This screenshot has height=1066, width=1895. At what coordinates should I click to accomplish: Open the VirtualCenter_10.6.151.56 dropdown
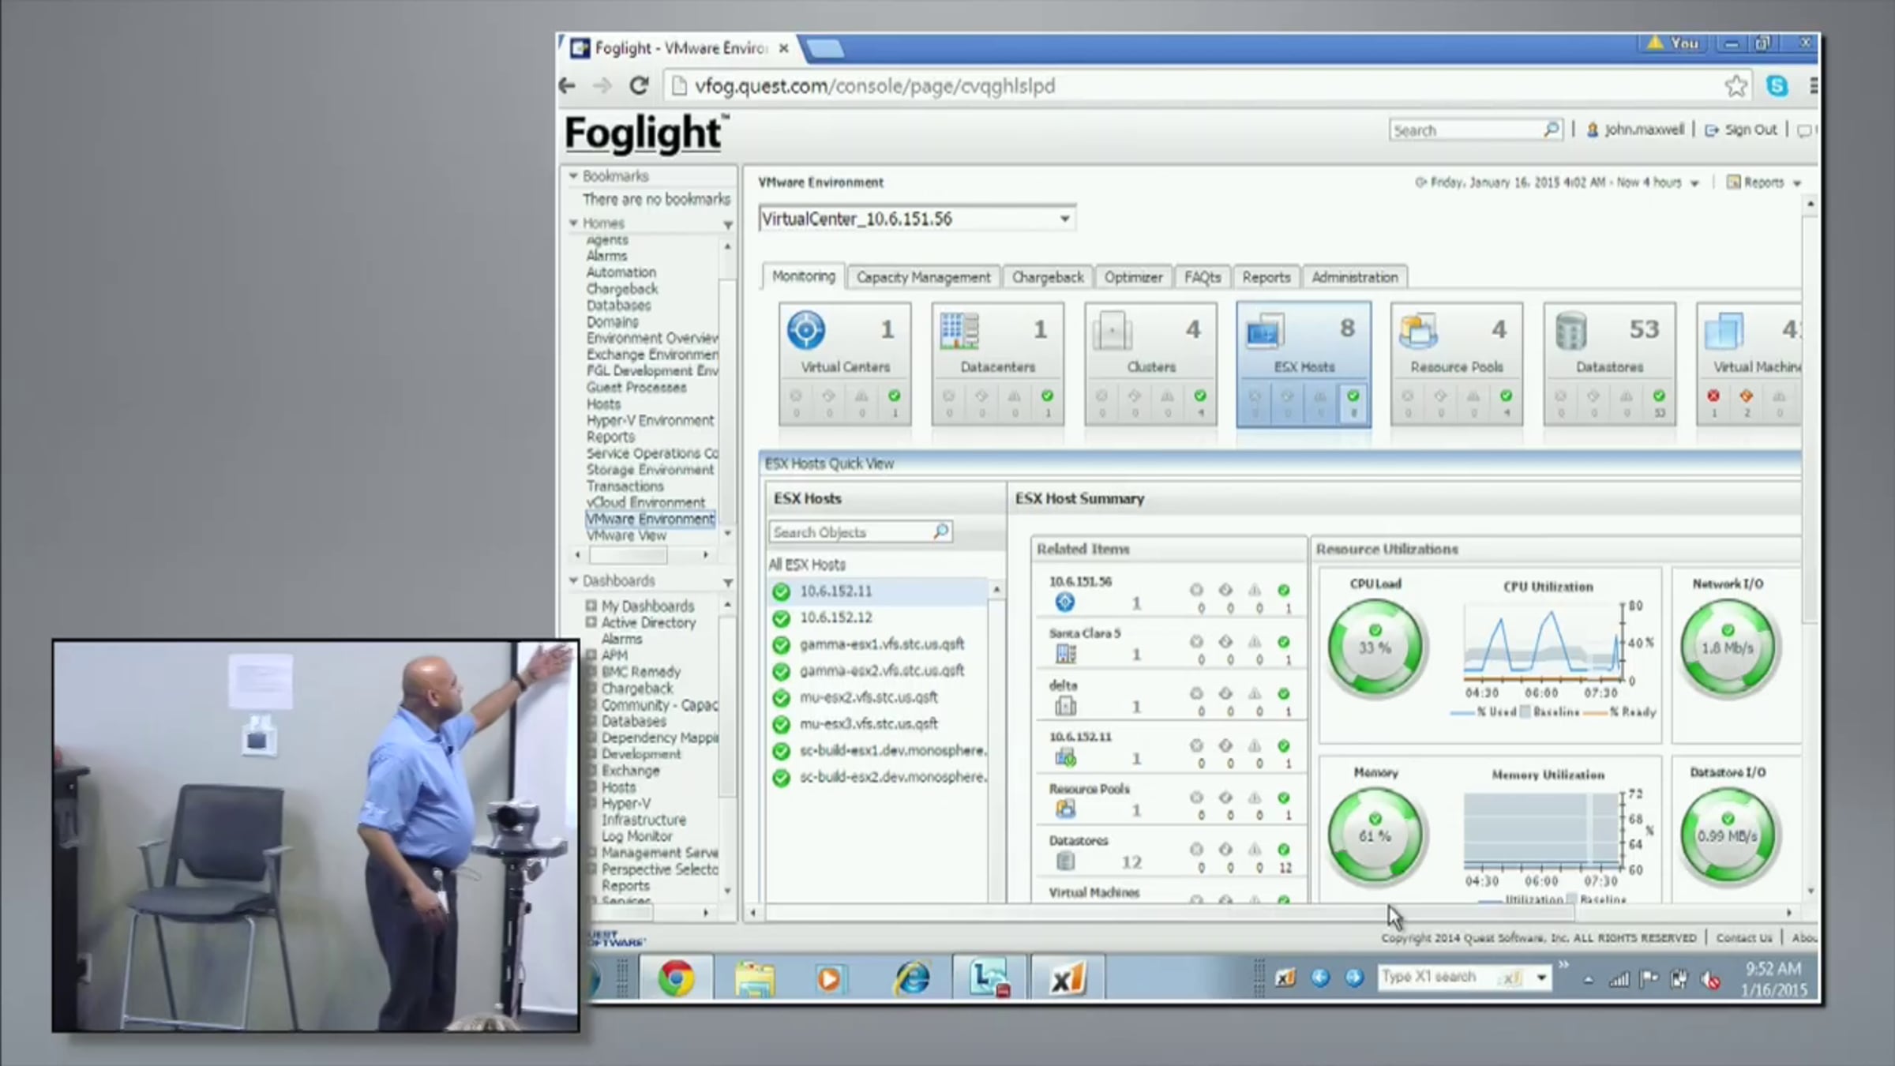(1064, 219)
